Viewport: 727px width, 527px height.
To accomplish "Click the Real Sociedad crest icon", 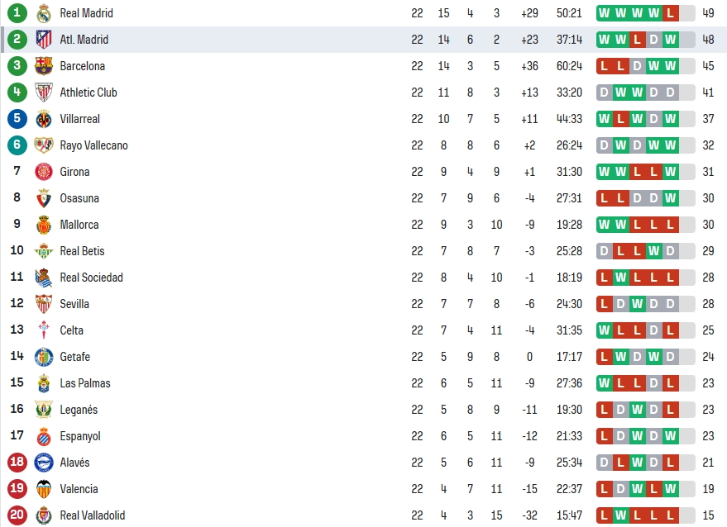I will pyautogui.click(x=44, y=278).
